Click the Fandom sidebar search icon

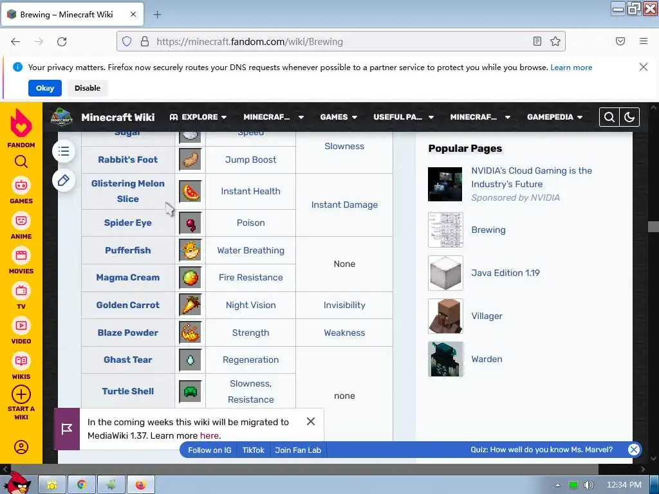pyautogui.click(x=21, y=161)
